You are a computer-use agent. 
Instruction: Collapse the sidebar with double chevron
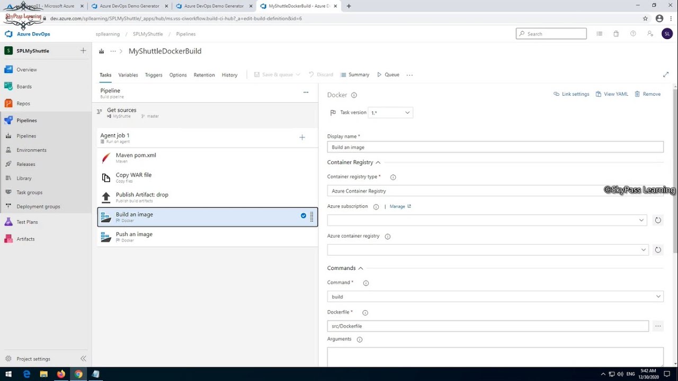click(x=83, y=359)
